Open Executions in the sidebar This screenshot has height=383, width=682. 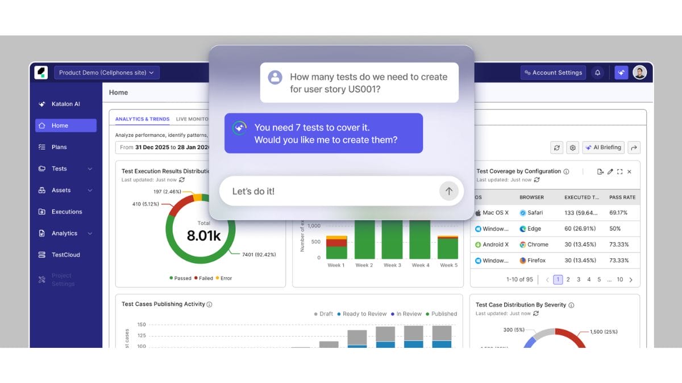66,212
